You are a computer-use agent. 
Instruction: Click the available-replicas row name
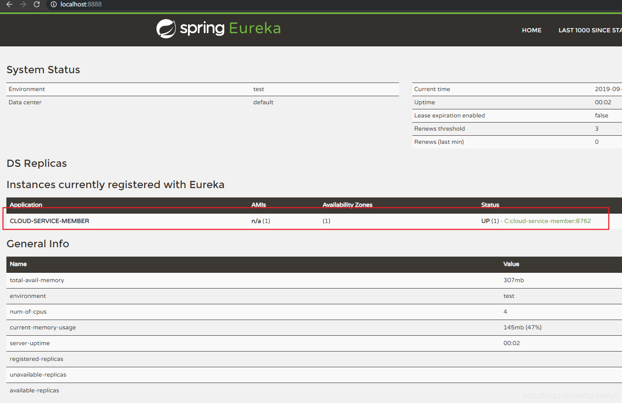[x=35, y=390]
